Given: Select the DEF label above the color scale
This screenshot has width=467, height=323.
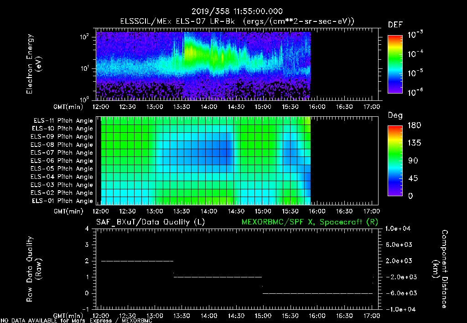Looking at the screenshot, I should [x=395, y=25].
